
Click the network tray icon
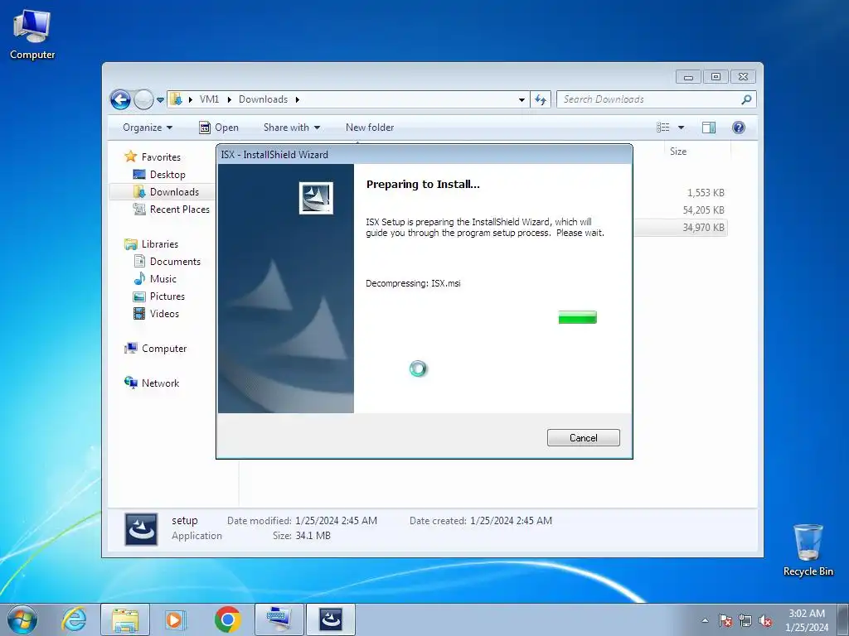click(745, 620)
